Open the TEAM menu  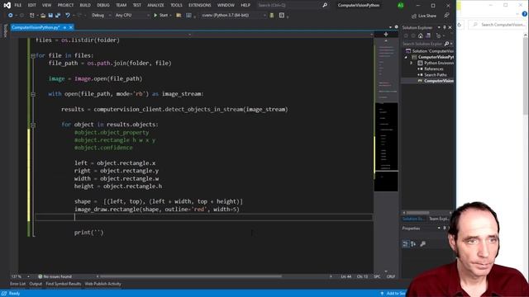tap(122, 5)
